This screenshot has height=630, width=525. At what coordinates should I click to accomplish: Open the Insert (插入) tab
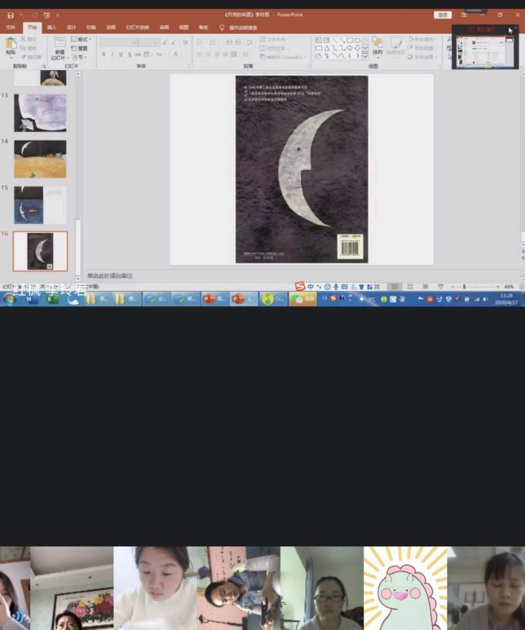pyautogui.click(x=52, y=28)
